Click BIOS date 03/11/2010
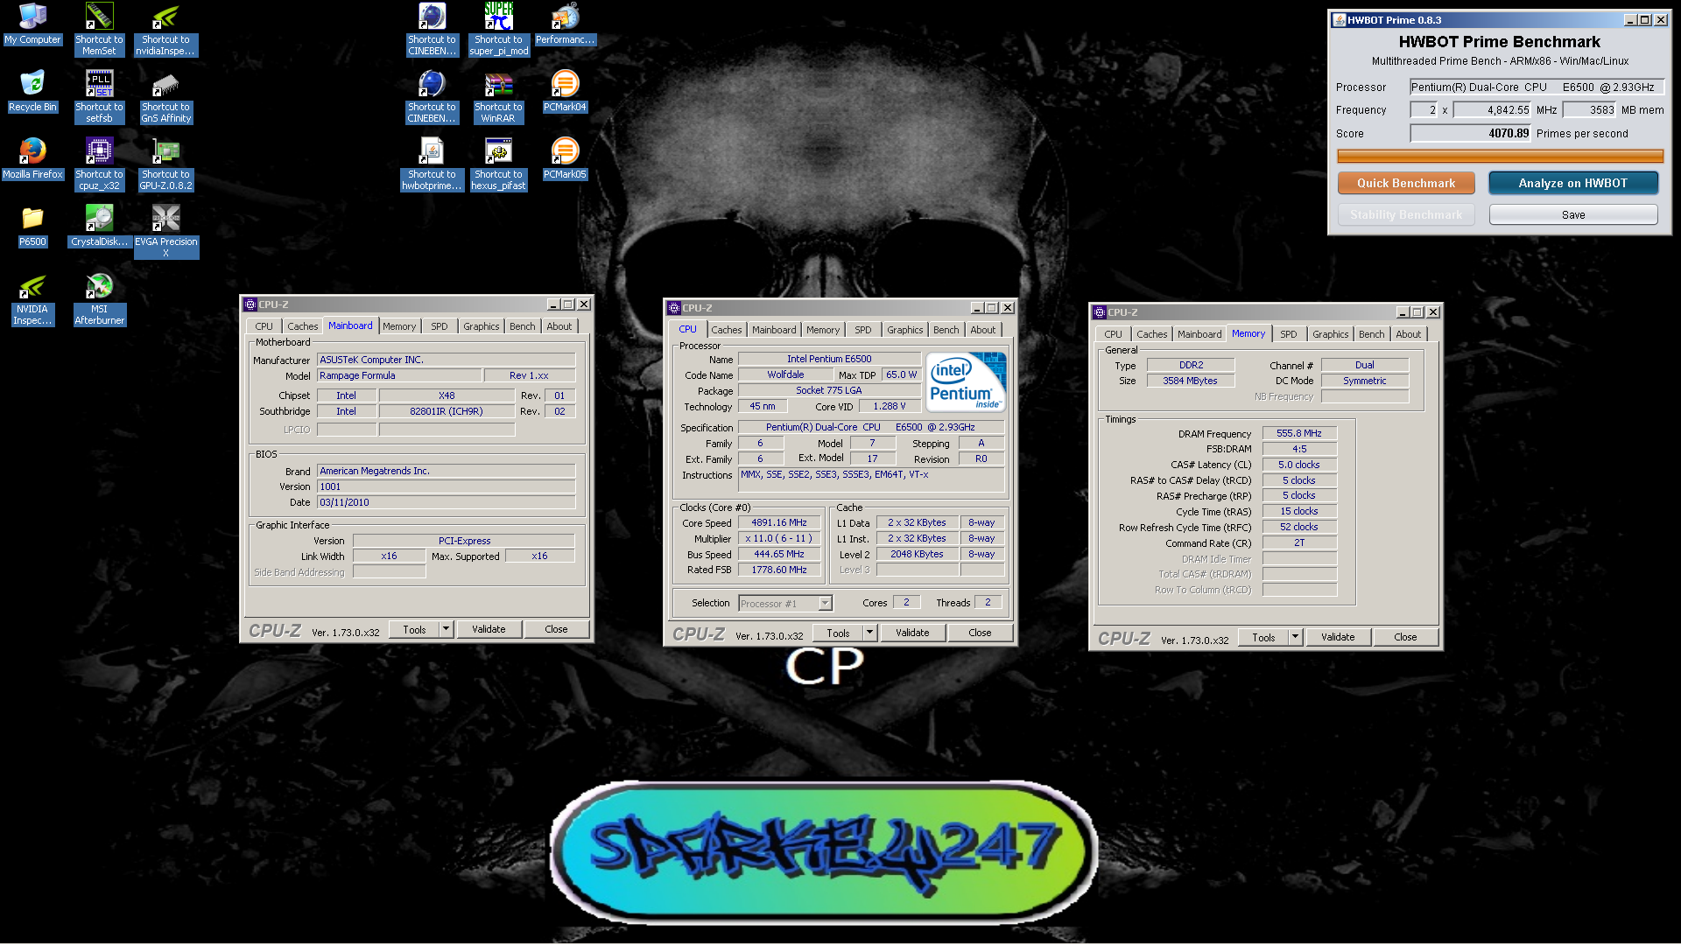The image size is (1681, 945). [x=446, y=502]
